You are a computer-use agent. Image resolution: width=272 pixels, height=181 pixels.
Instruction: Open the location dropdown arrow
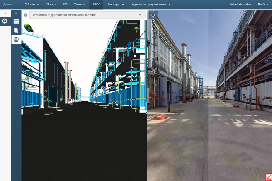(141, 15)
